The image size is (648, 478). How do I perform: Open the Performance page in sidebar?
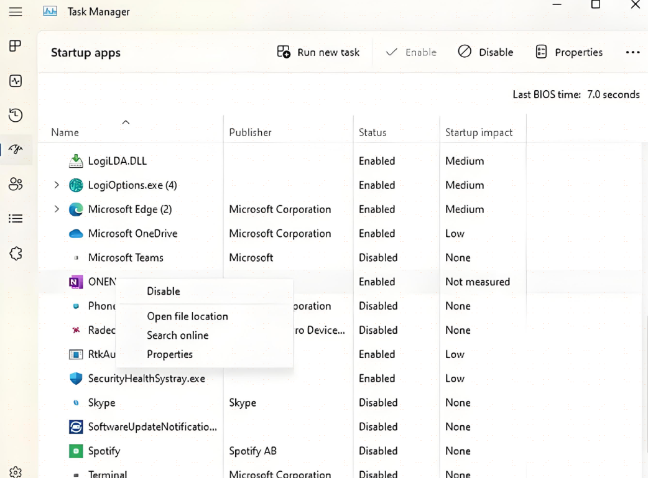pos(16,81)
